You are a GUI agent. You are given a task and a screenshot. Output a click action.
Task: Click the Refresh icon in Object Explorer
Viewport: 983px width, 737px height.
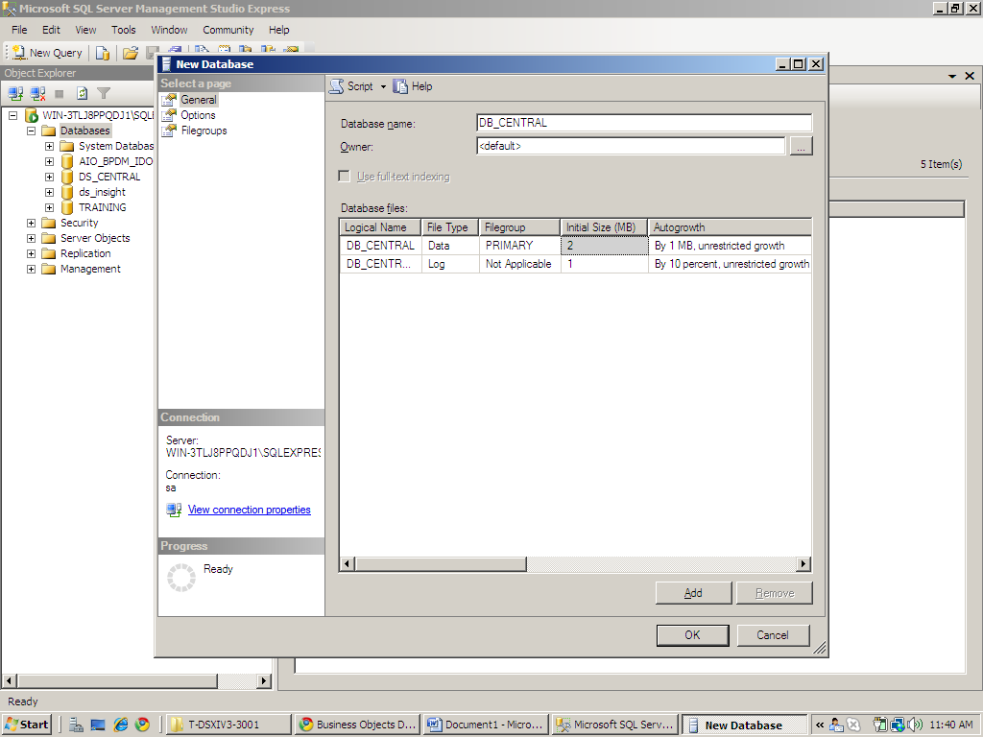point(83,93)
